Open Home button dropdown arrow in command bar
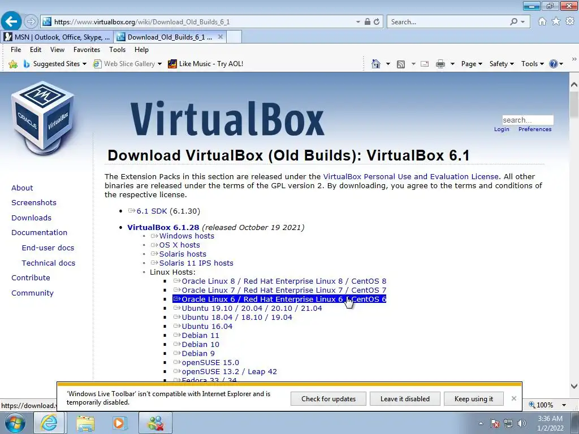Viewport: 579px width, 434px height. 388,64
